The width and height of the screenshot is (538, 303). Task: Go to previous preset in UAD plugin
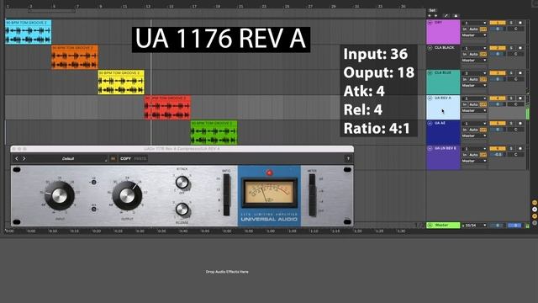[17, 159]
